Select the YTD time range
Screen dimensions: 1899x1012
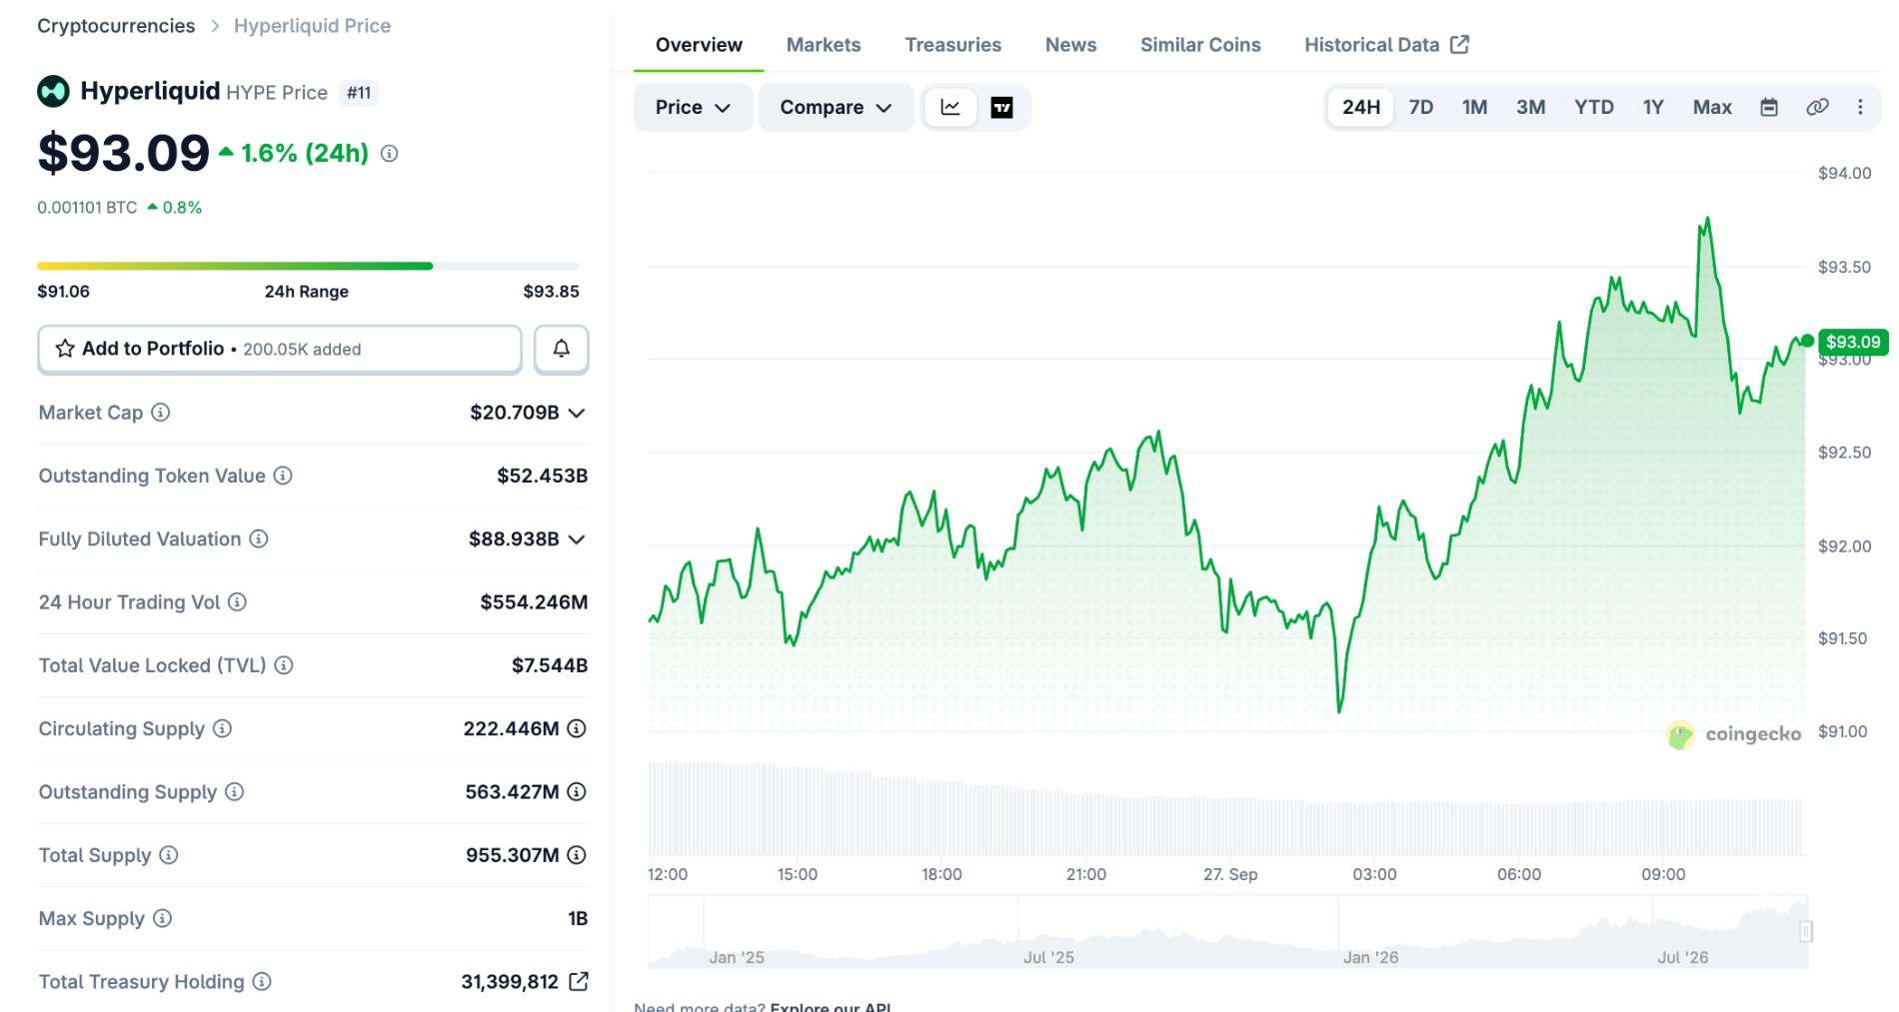point(1594,108)
